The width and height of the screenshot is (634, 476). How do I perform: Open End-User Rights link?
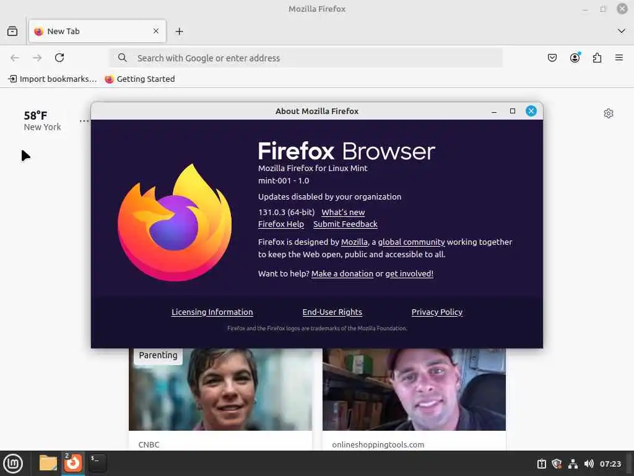coord(332,312)
